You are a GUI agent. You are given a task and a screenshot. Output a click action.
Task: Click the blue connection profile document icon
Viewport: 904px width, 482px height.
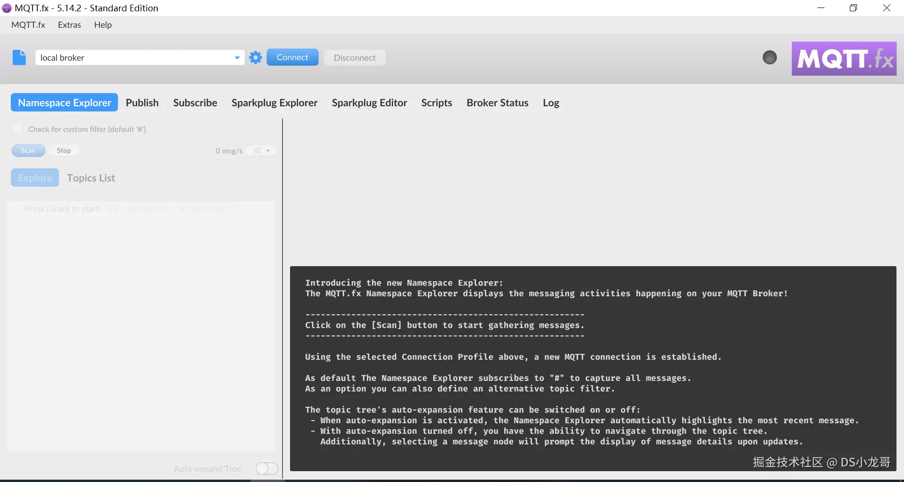click(19, 57)
